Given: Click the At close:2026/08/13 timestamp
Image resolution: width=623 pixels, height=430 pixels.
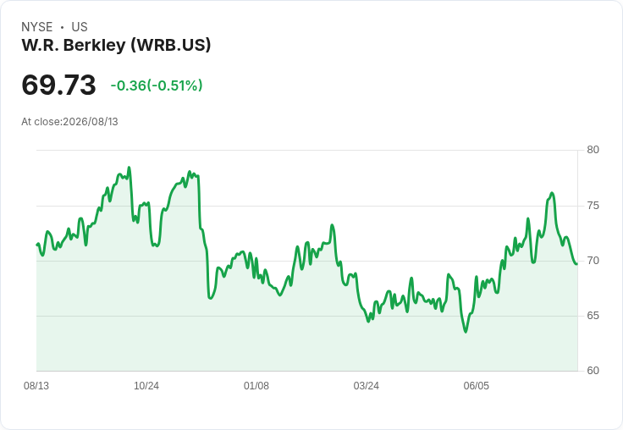Looking at the screenshot, I should point(69,122).
